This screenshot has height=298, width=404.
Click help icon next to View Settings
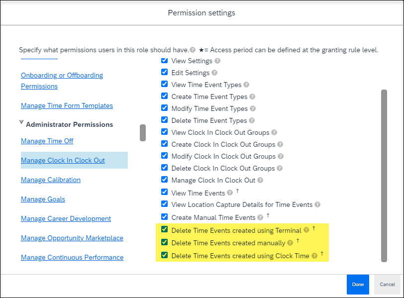(217, 61)
